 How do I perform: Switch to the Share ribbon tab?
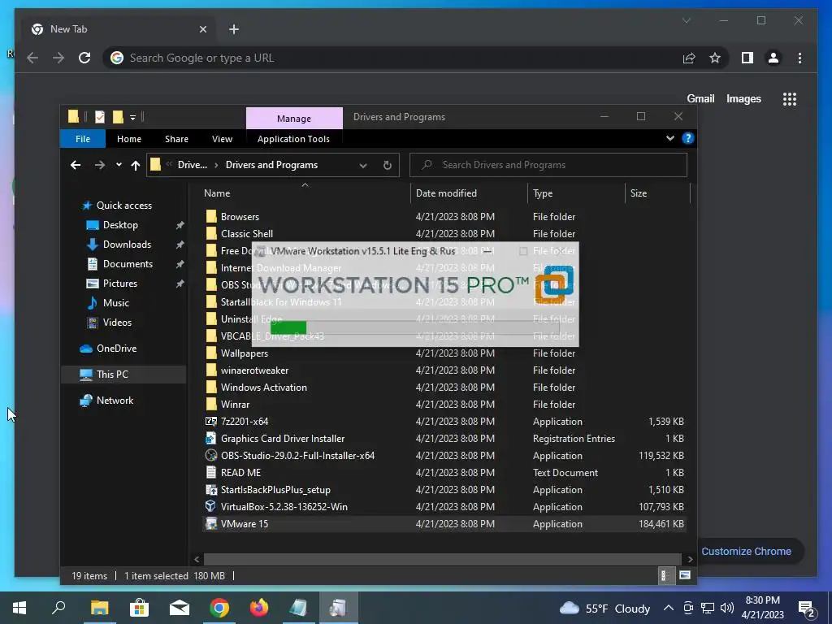[x=176, y=139]
